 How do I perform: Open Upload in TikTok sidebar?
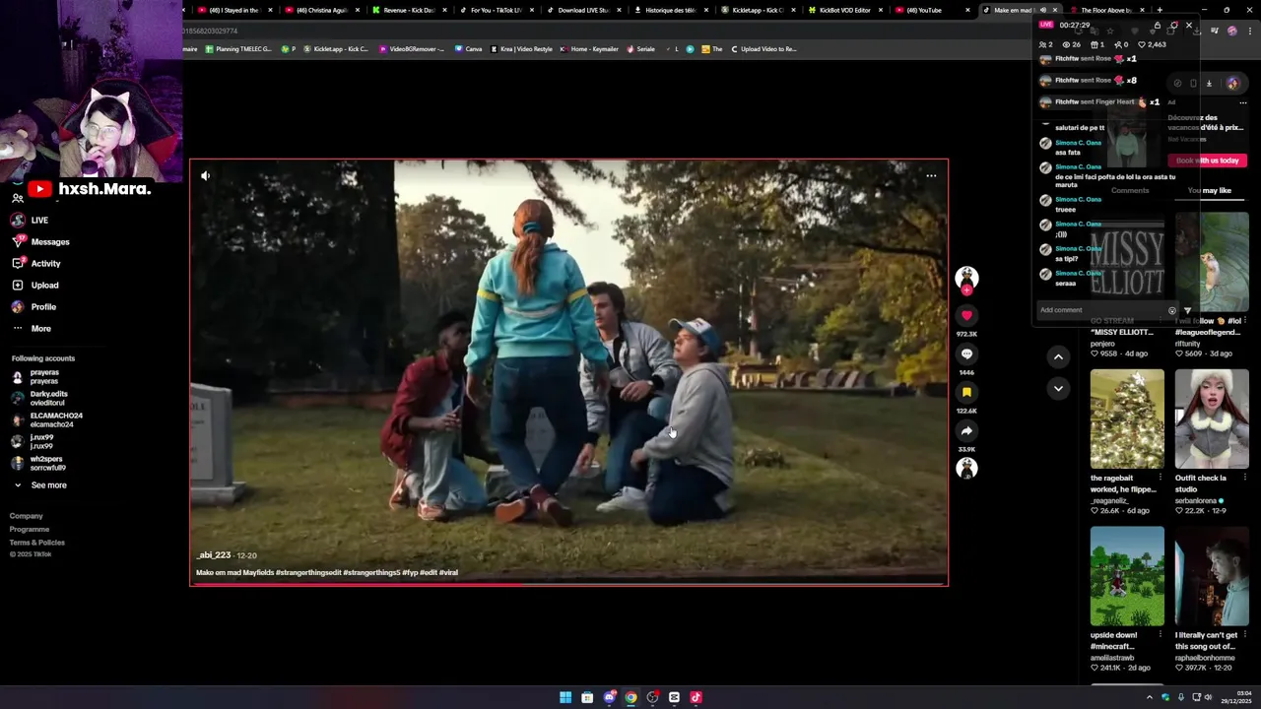pyautogui.click(x=35, y=285)
